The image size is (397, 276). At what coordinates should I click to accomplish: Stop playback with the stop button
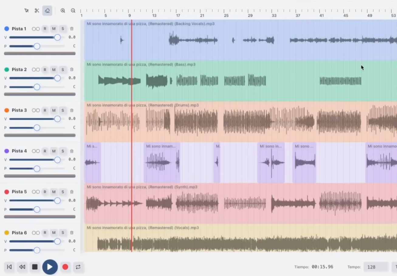click(35, 267)
